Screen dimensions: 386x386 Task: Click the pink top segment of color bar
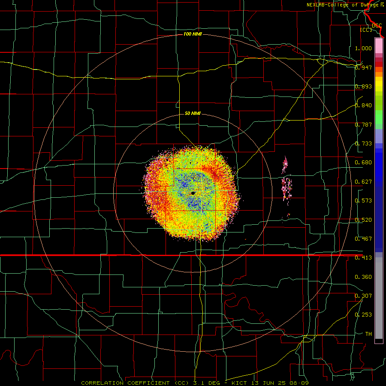[379, 46]
